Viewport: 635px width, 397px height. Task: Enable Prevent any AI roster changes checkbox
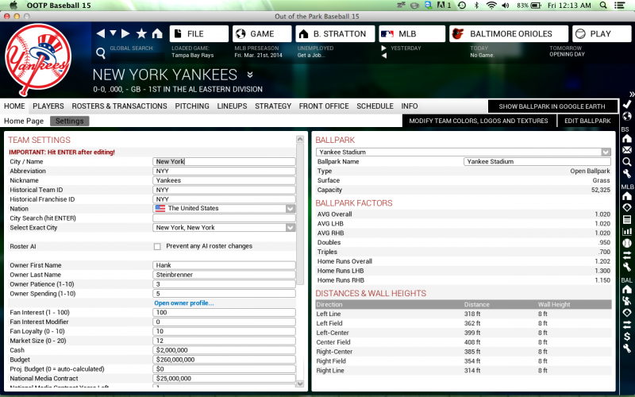coord(157,246)
